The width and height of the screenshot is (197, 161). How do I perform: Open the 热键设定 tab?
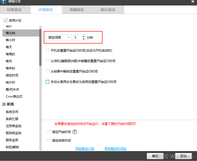click(77, 10)
